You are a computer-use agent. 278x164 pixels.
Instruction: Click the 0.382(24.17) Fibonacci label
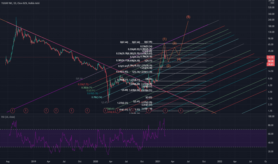point(122,61)
